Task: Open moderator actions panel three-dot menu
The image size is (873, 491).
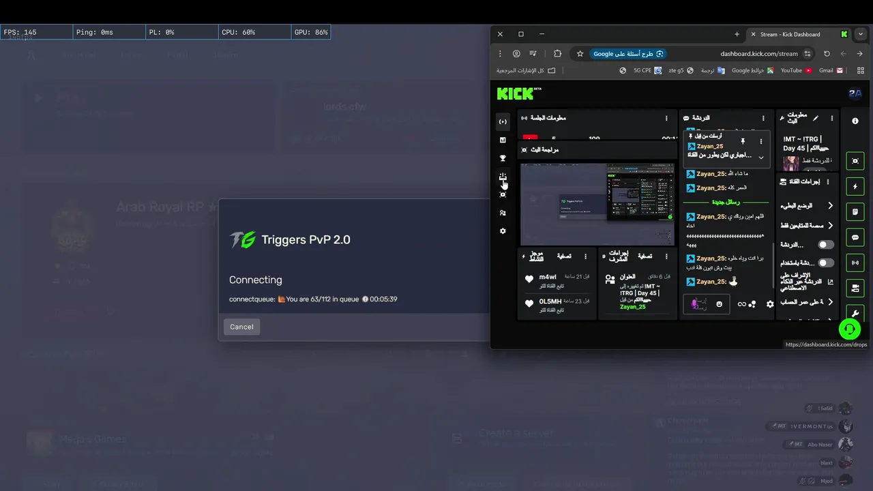Action: pos(666,256)
